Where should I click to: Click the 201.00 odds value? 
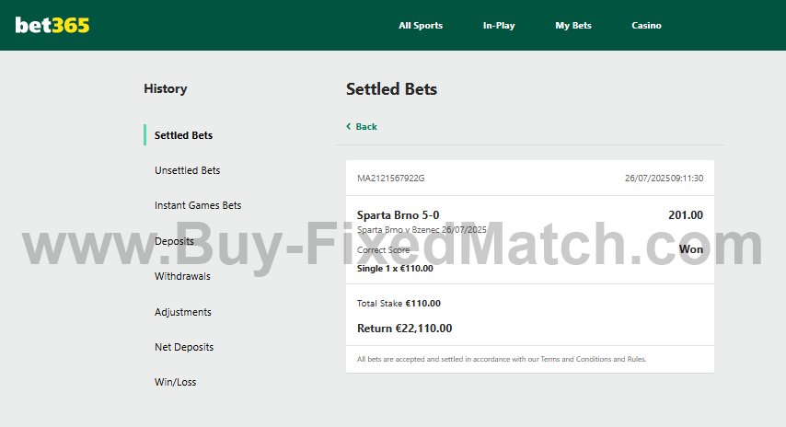coord(685,215)
